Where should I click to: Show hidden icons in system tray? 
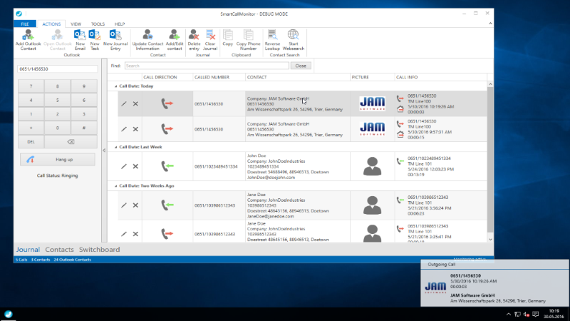[x=509, y=314]
